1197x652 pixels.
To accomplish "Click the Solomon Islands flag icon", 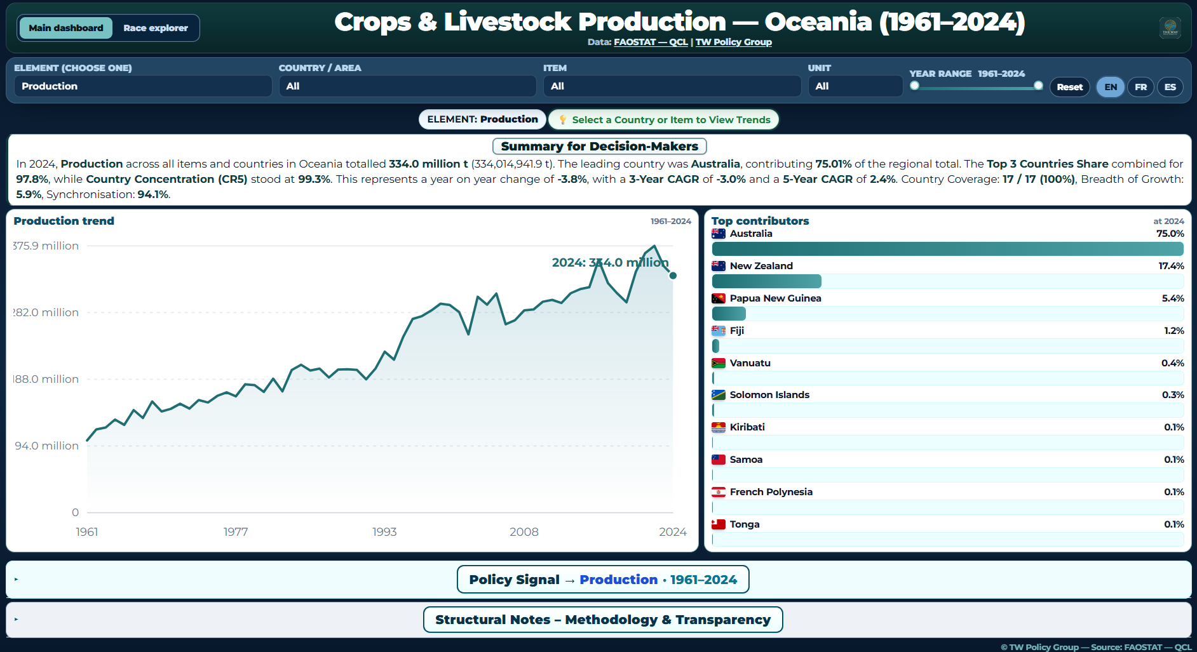I will tap(719, 395).
